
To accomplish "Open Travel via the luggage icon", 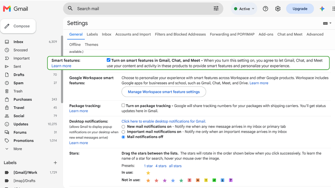I will 7,108.
